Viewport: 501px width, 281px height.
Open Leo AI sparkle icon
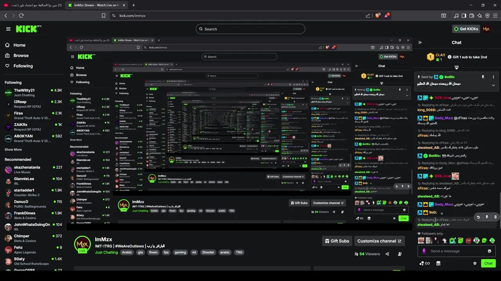click(479, 16)
